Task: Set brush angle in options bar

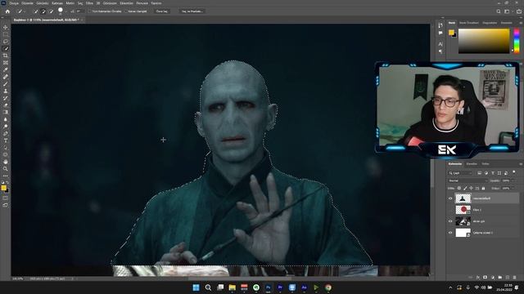Action: tap(80, 11)
